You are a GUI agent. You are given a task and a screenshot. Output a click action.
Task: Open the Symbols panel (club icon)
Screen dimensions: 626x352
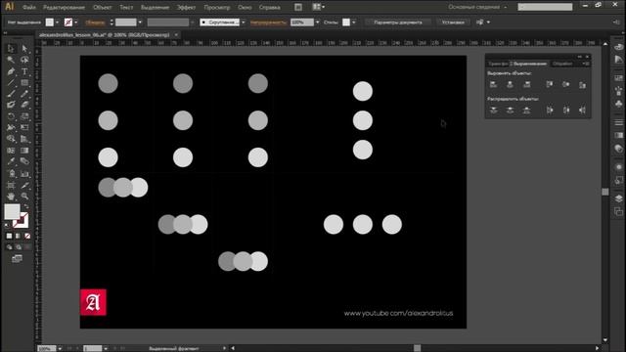[618, 104]
